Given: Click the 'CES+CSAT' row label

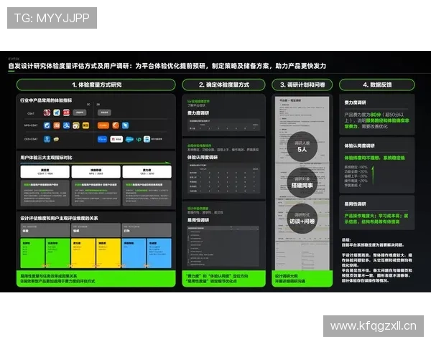Looking at the screenshot, I should coord(31,139).
